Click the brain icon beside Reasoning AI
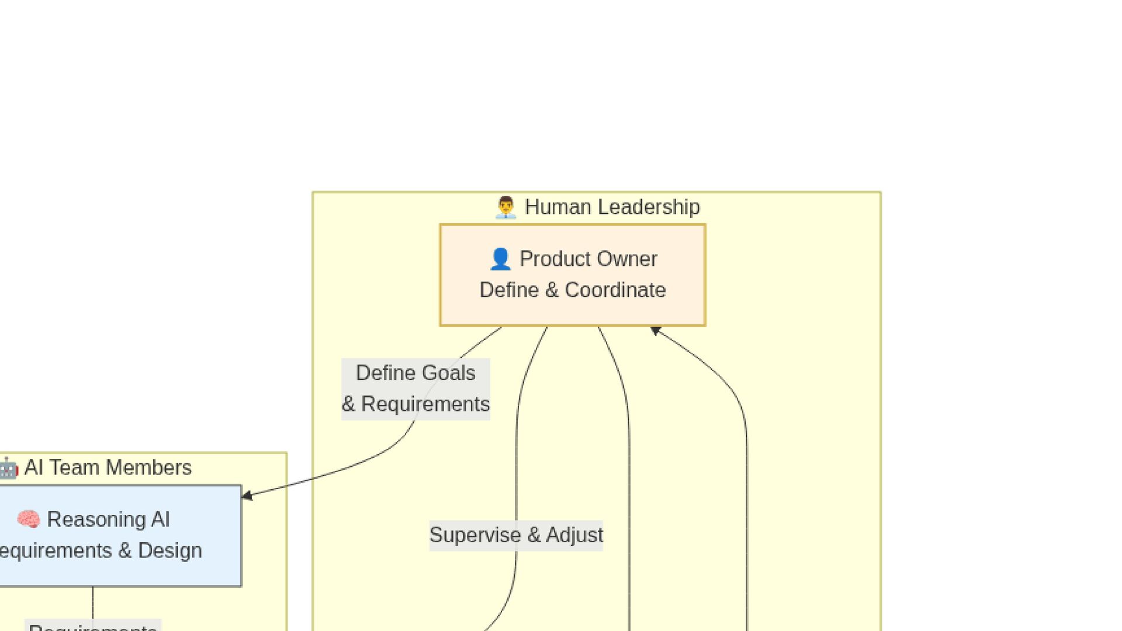1122x631 pixels. tap(28, 519)
